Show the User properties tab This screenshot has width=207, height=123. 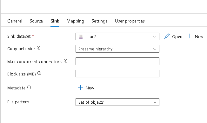(130, 21)
